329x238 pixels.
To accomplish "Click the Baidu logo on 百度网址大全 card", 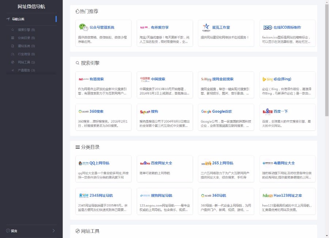I will (145, 163).
